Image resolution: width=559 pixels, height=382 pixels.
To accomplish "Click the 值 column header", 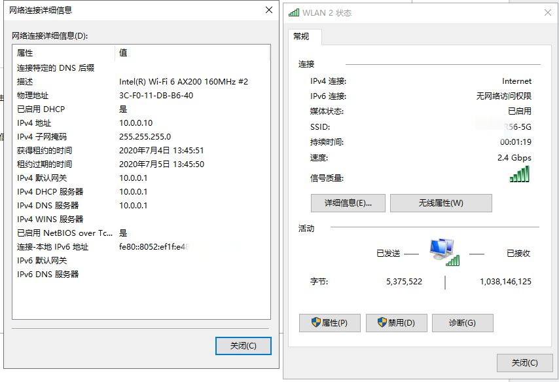I will 192,53.
